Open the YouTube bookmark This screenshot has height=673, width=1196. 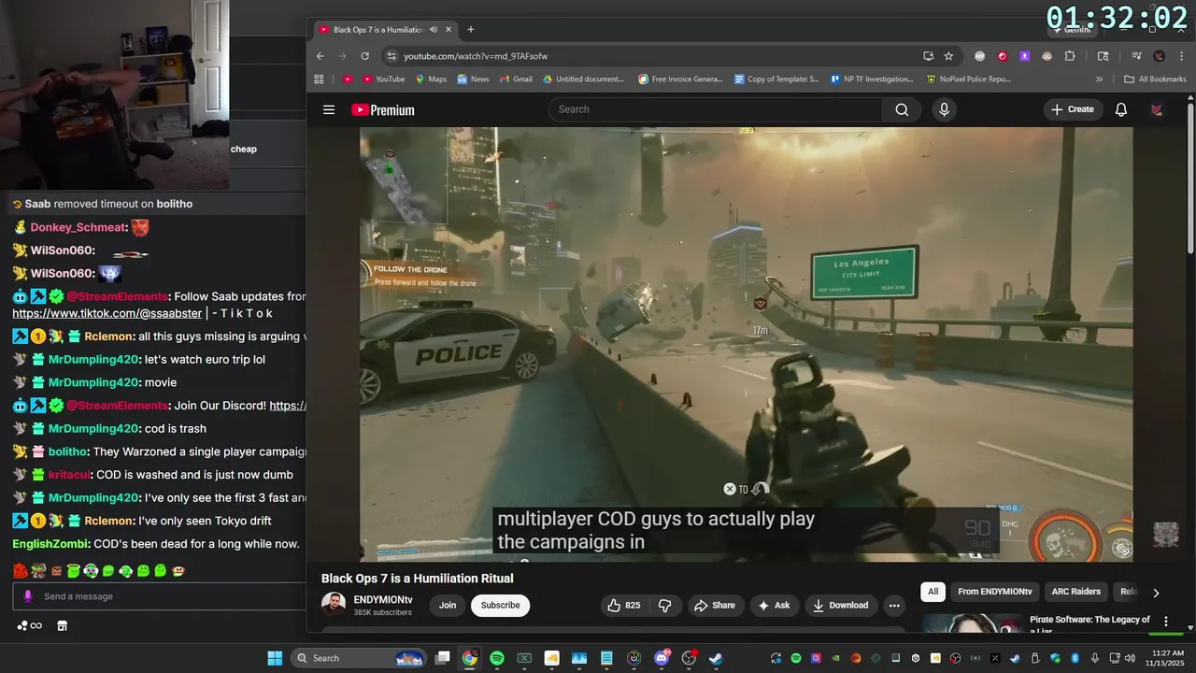coord(383,79)
